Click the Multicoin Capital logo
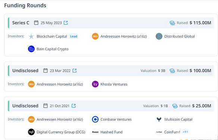The image size is (218, 140). [x=159, y=119]
